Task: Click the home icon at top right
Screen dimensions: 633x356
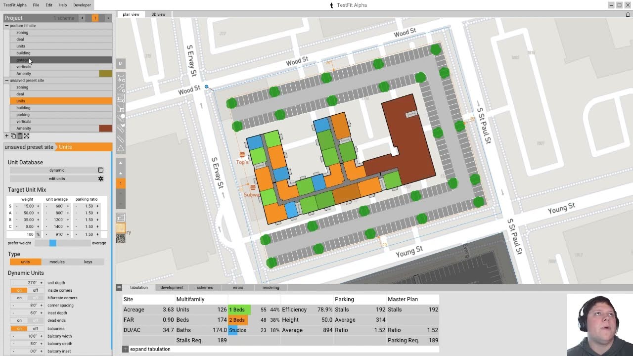Action: (x=628, y=14)
